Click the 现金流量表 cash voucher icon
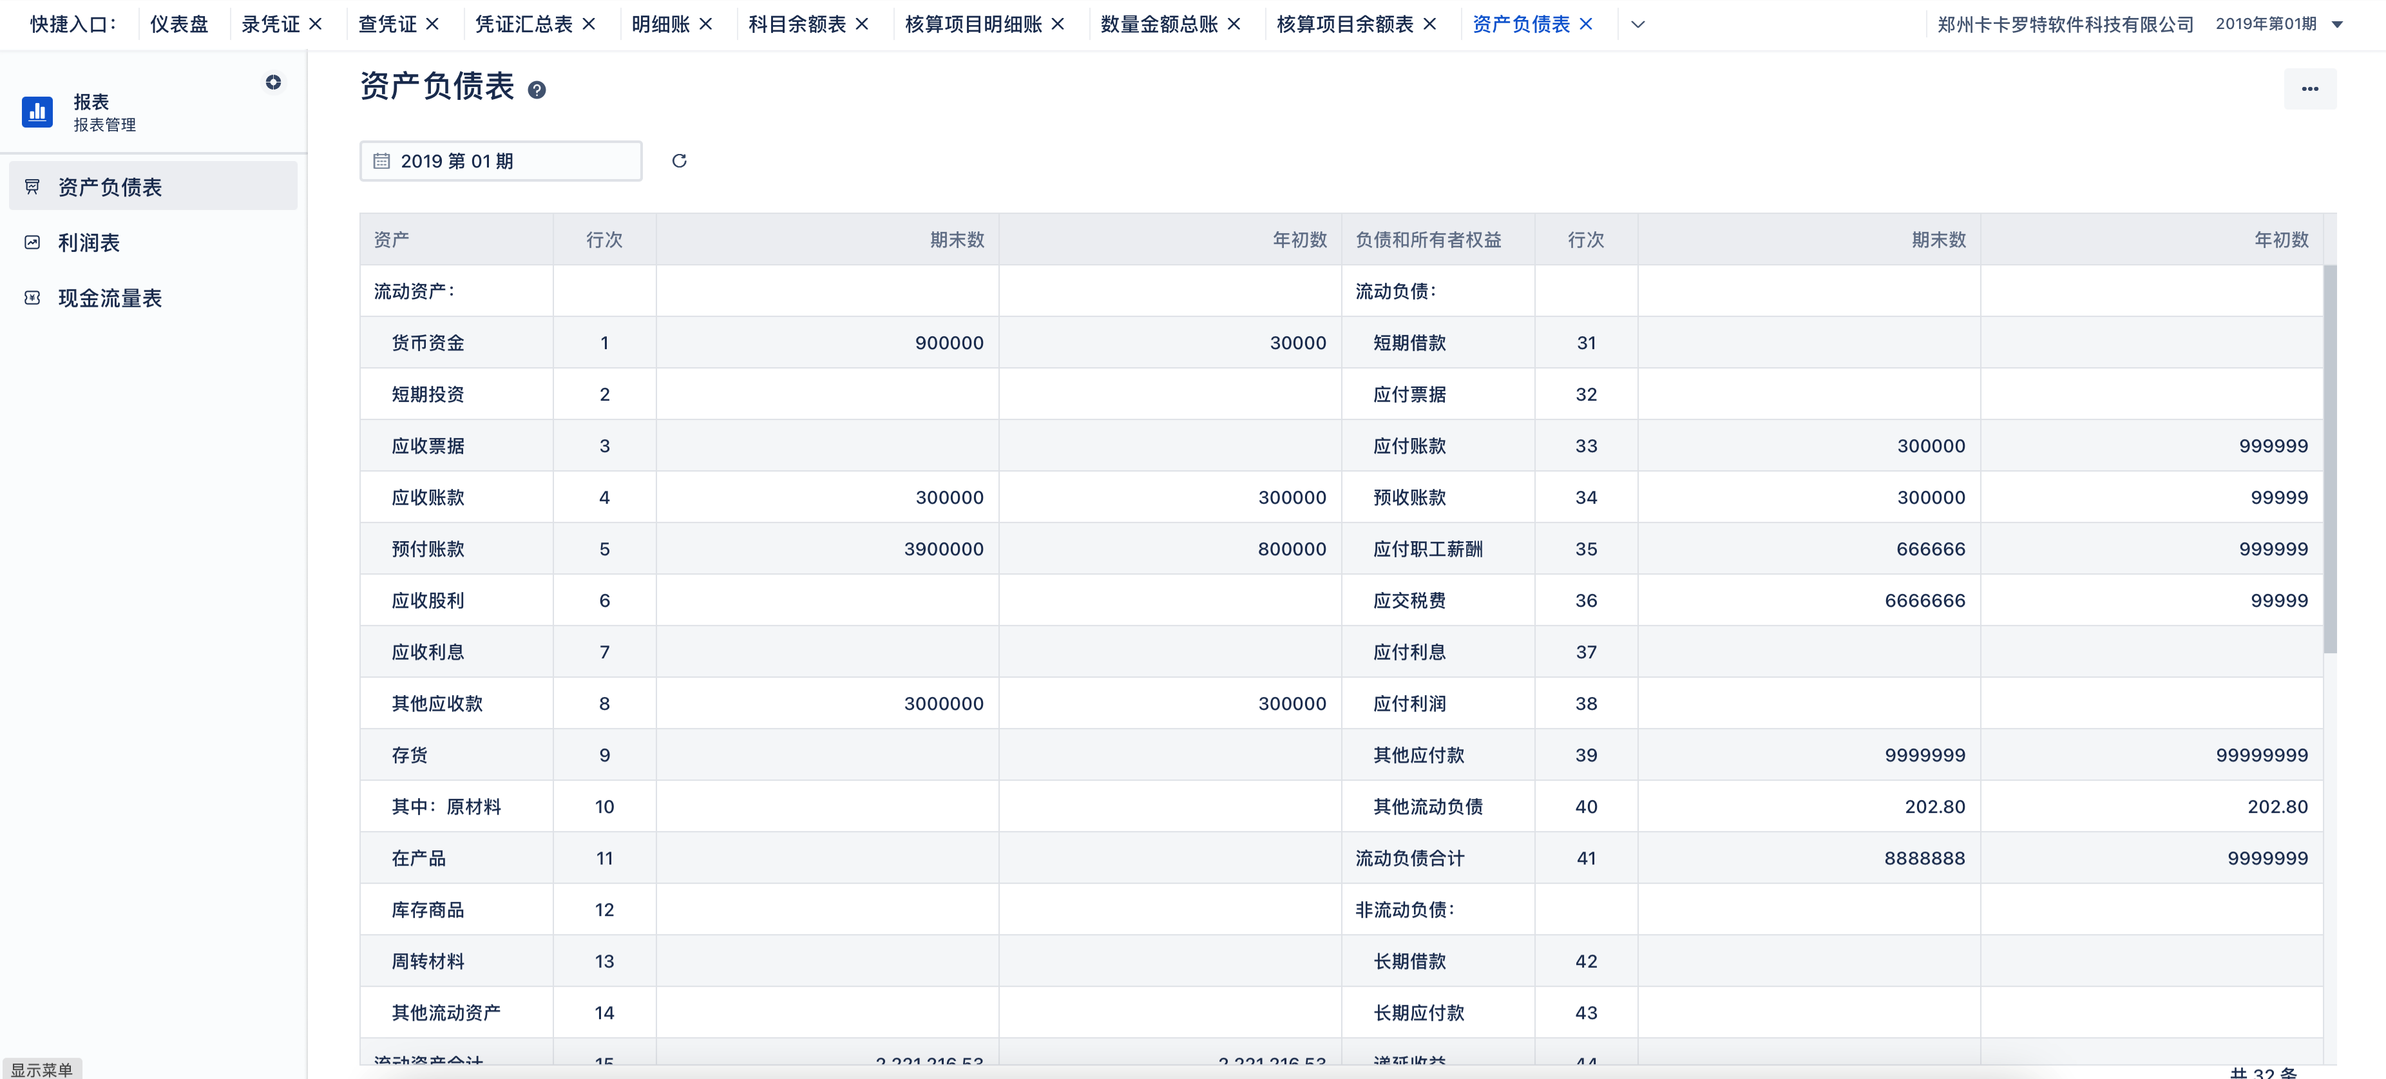2386x1079 pixels. [32, 298]
